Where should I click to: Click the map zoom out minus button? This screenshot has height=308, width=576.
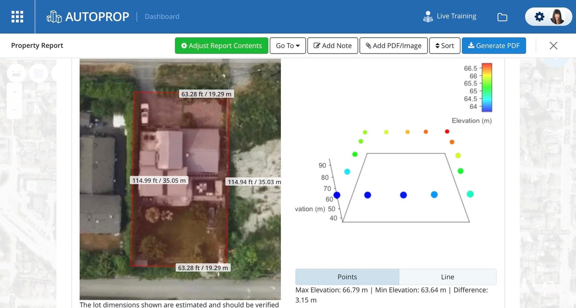(x=15, y=109)
